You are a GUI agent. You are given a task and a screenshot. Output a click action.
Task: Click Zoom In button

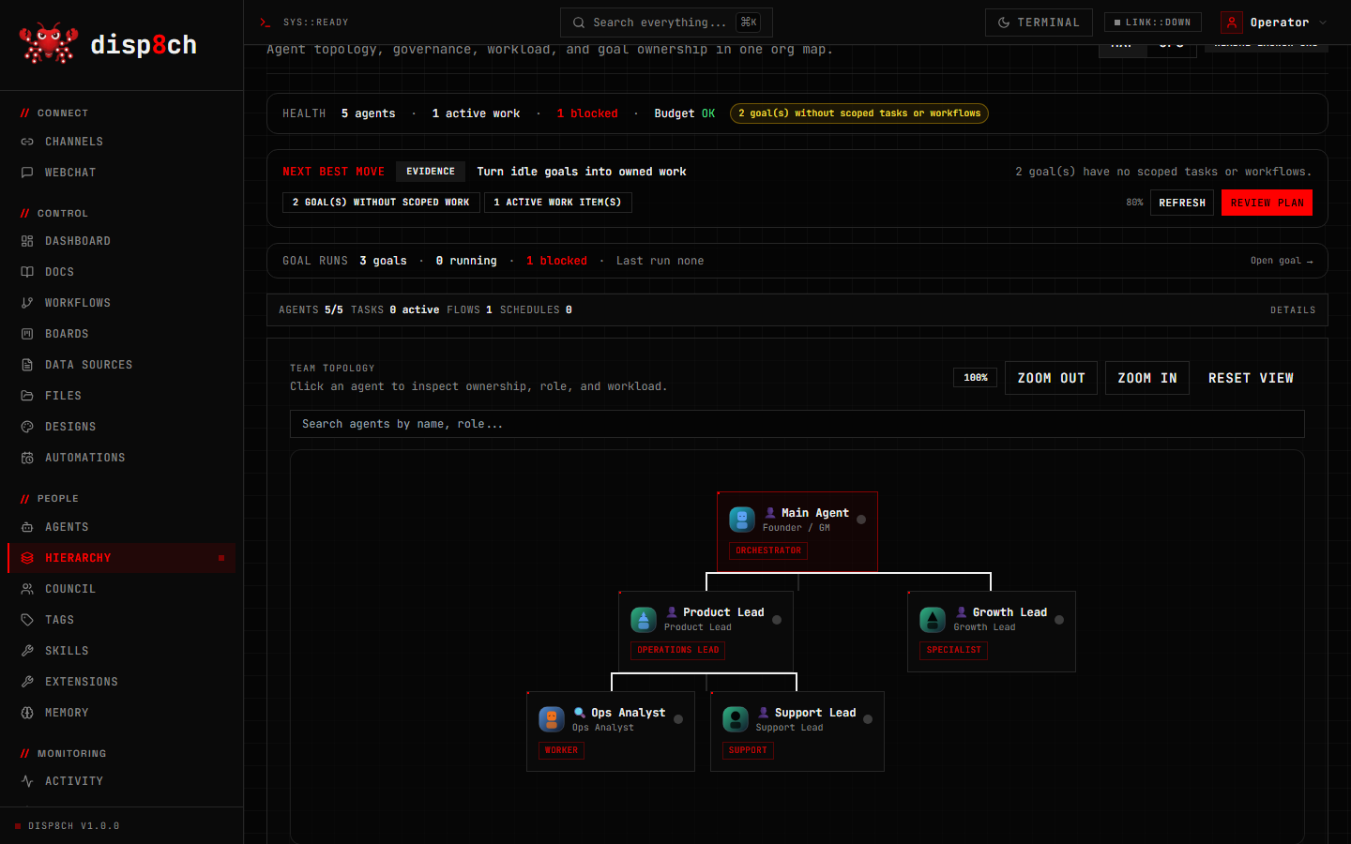click(x=1146, y=378)
